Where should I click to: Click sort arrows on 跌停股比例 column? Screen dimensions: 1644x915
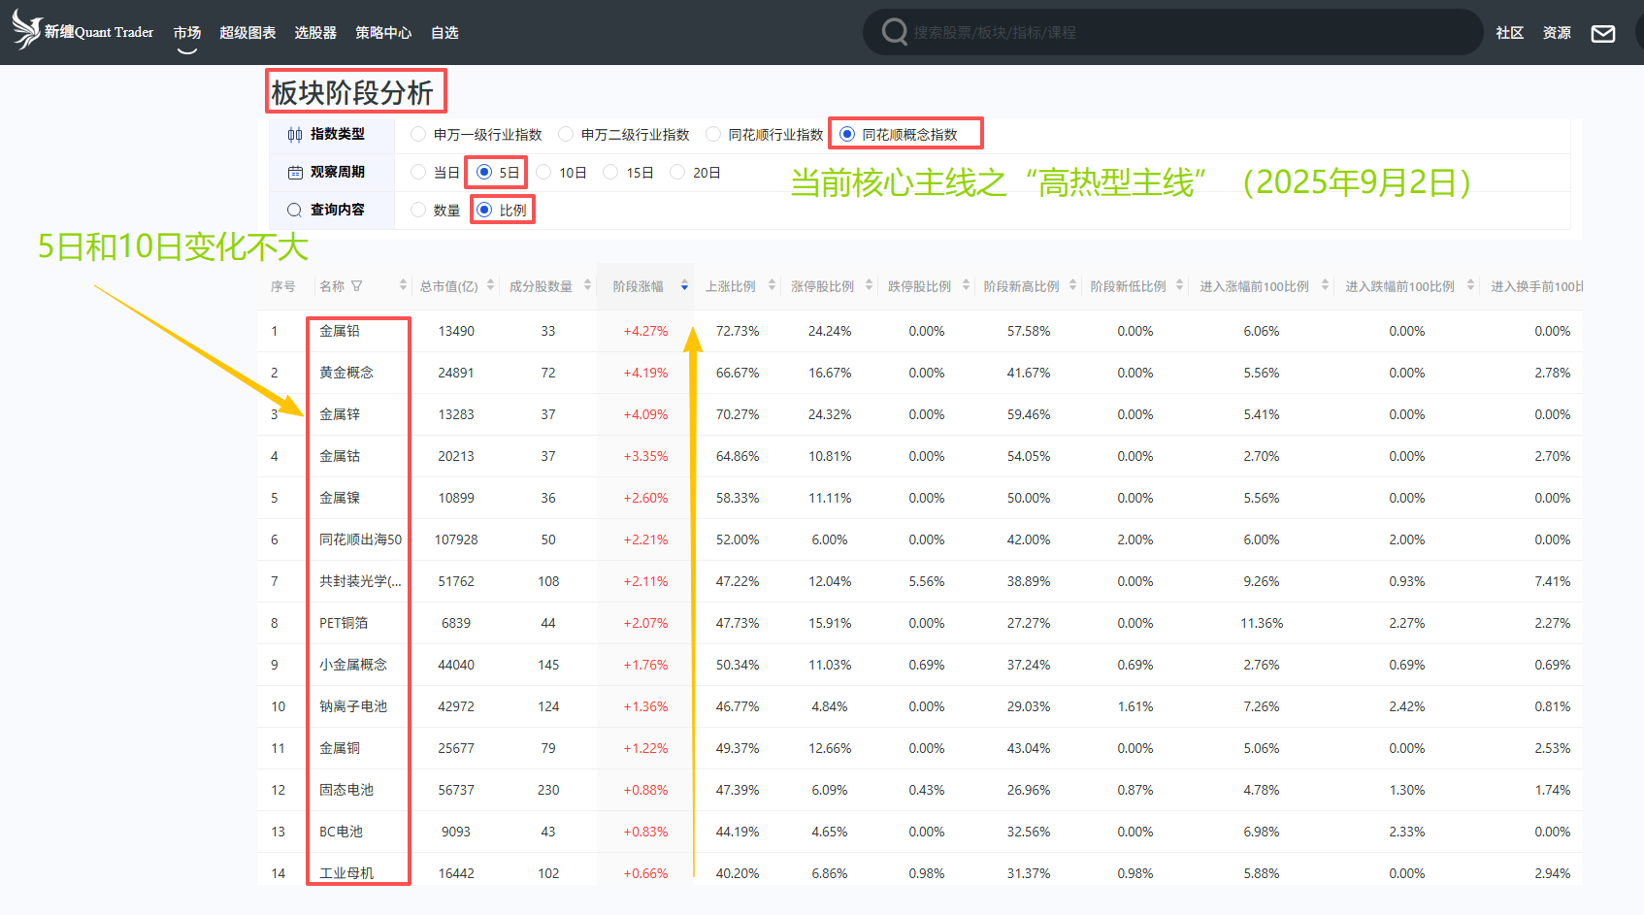(x=967, y=285)
